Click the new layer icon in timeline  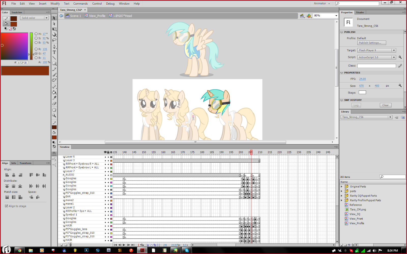61,245
